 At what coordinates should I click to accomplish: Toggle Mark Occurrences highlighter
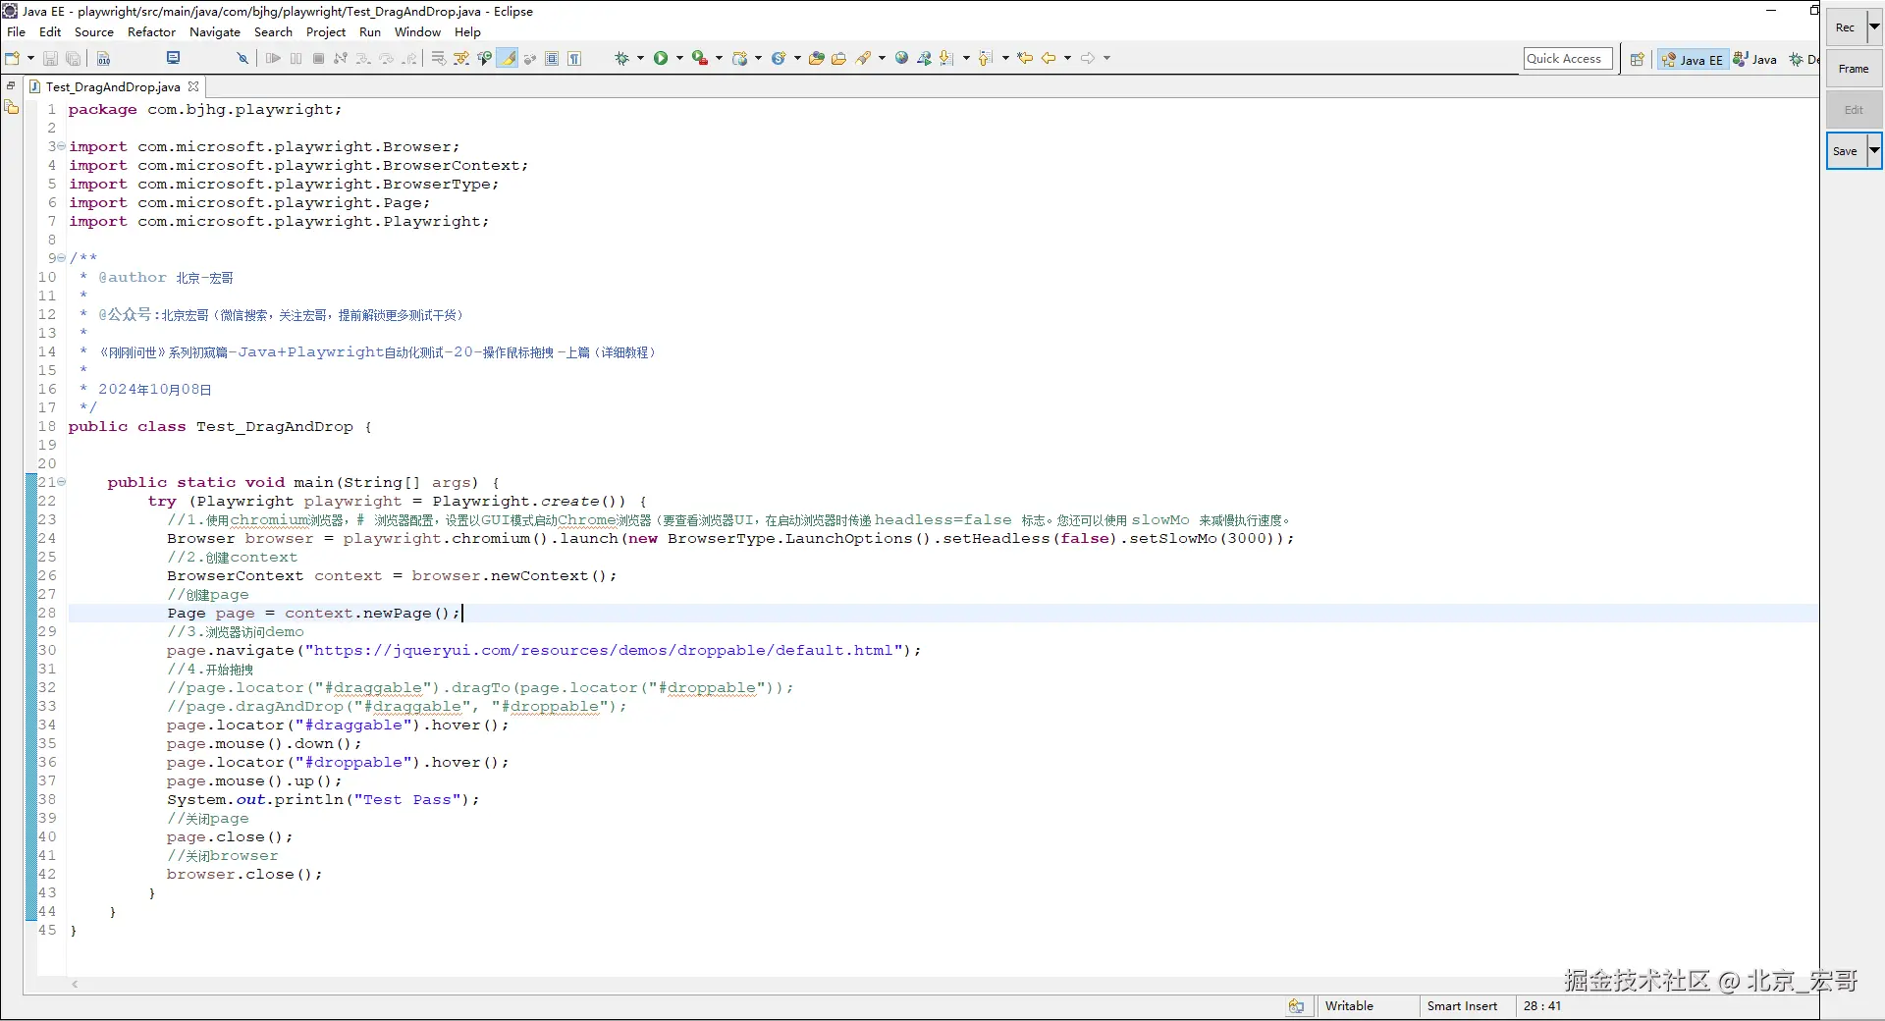[x=508, y=59]
